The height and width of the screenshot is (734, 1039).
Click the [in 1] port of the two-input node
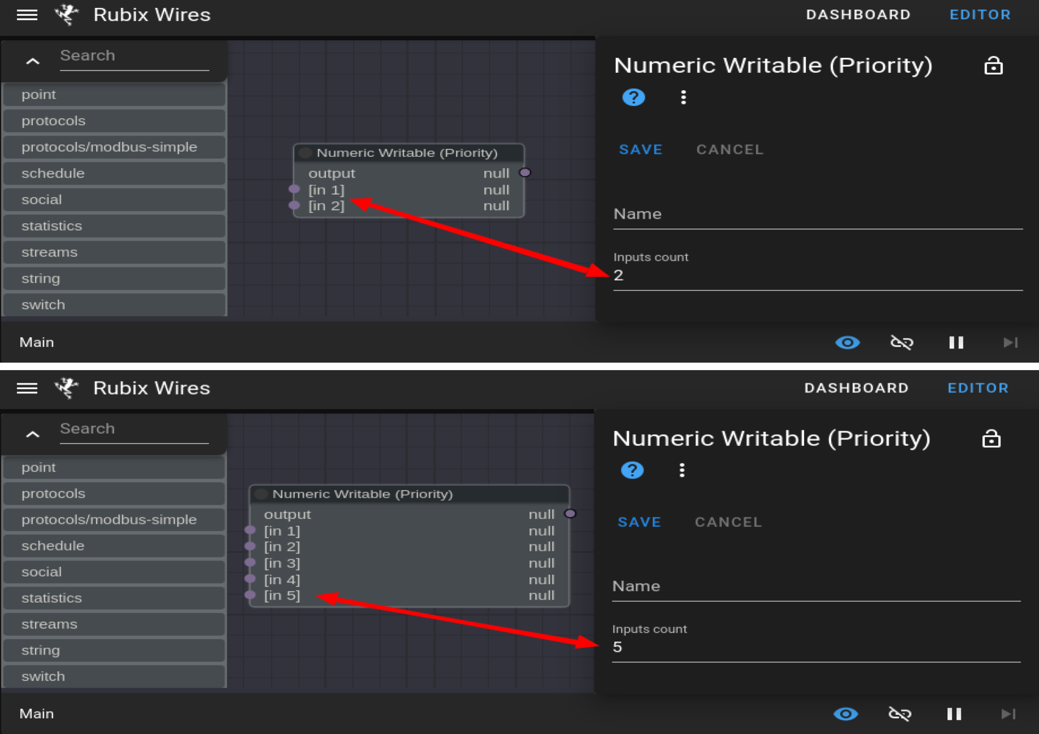[x=294, y=189]
